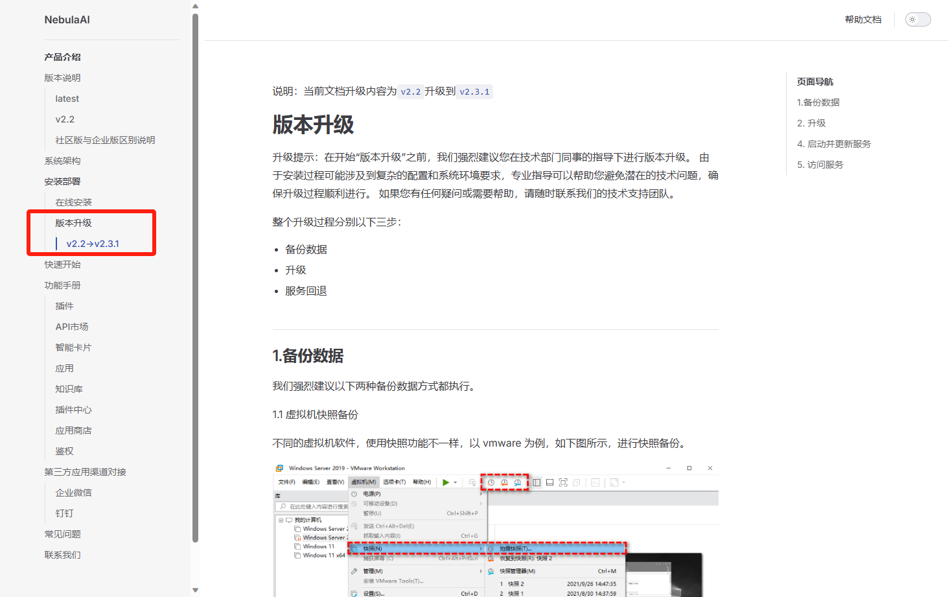Open the 企业微信 integration page
The image size is (948, 597).
tap(73, 493)
